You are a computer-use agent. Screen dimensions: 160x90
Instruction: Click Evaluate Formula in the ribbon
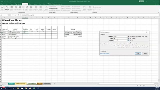[76, 10]
